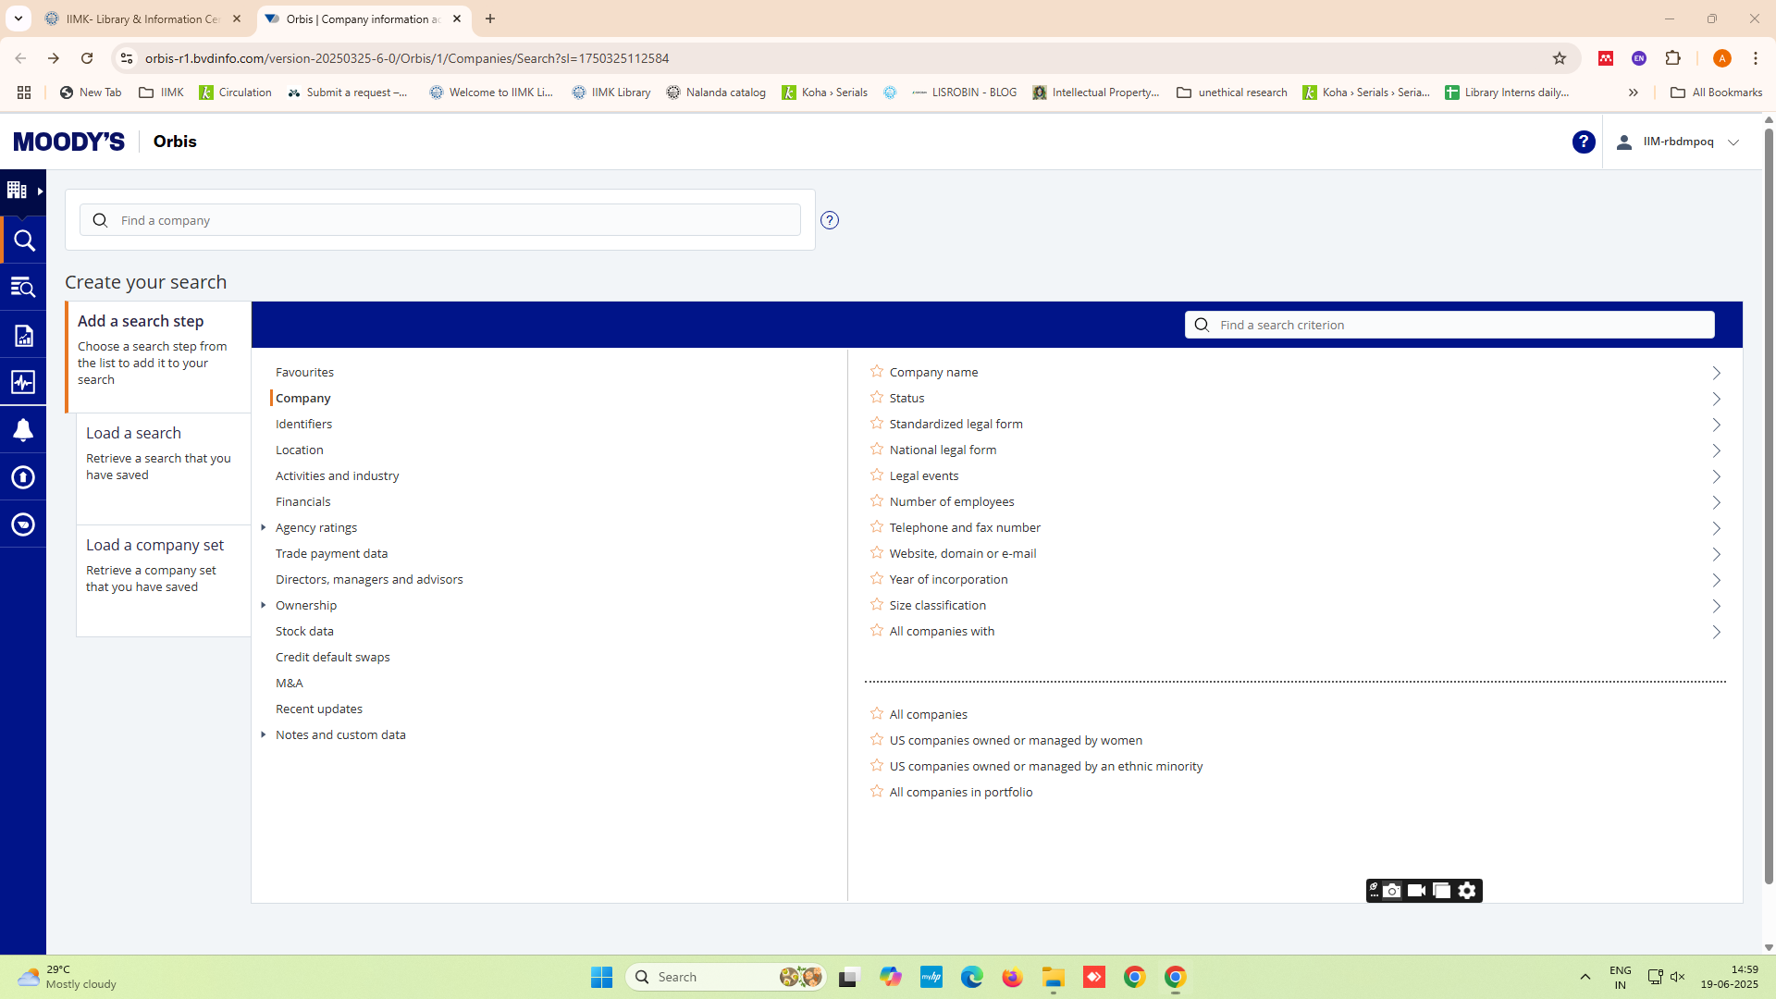1776x999 pixels.
Task: Select the Financials category
Action: coord(302,501)
